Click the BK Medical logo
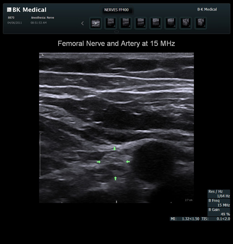This screenshot has height=244, width=233. [x=26, y=10]
